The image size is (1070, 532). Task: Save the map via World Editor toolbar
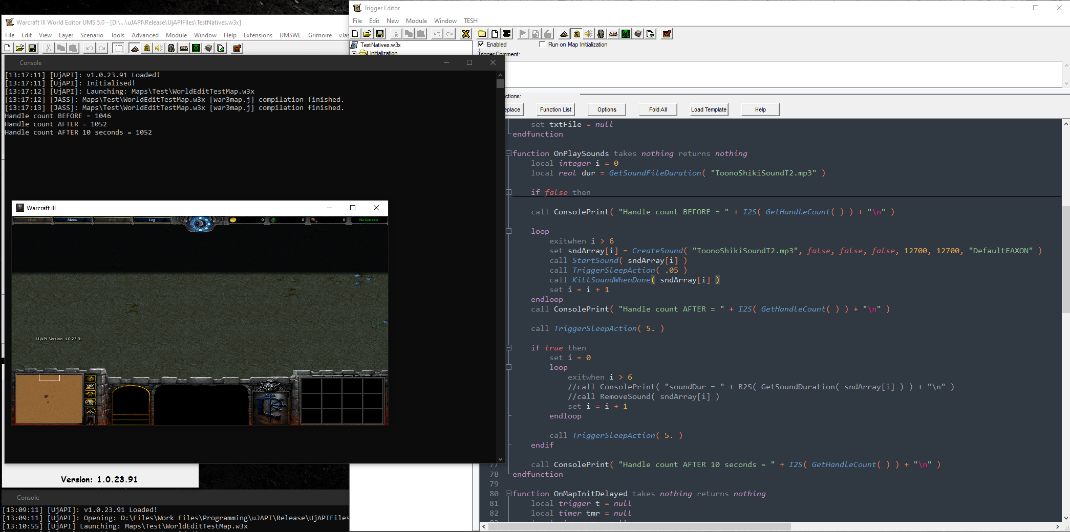(32, 48)
